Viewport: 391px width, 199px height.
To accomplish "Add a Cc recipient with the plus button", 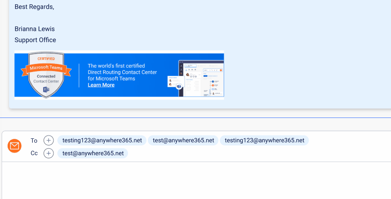I will 49,153.
